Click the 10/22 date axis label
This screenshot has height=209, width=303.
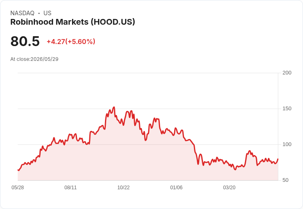pos(124,188)
